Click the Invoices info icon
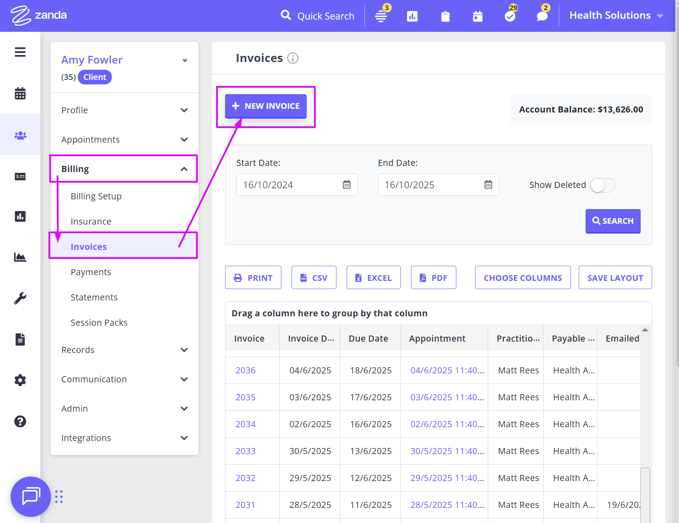Screen dimensions: 679x523 [x=292, y=58]
